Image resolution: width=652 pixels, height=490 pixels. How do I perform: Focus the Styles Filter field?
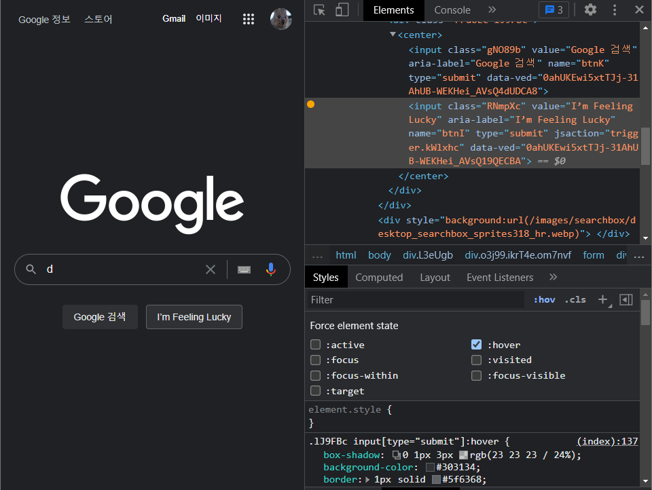[x=416, y=300]
